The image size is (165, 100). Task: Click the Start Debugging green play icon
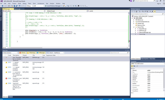click(46, 6)
